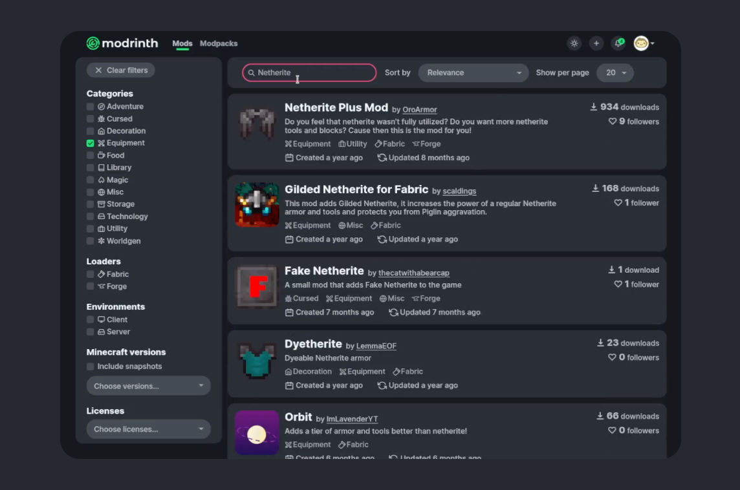Enable the Cursed category checkbox
Image resolution: width=740 pixels, height=490 pixels.
tap(90, 119)
